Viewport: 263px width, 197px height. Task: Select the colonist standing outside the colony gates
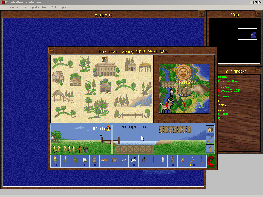coord(52,139)
